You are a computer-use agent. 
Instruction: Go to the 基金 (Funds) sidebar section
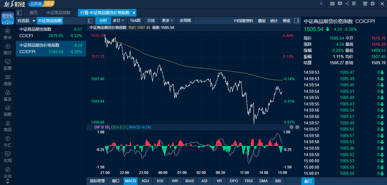click(x=8, y=95)
